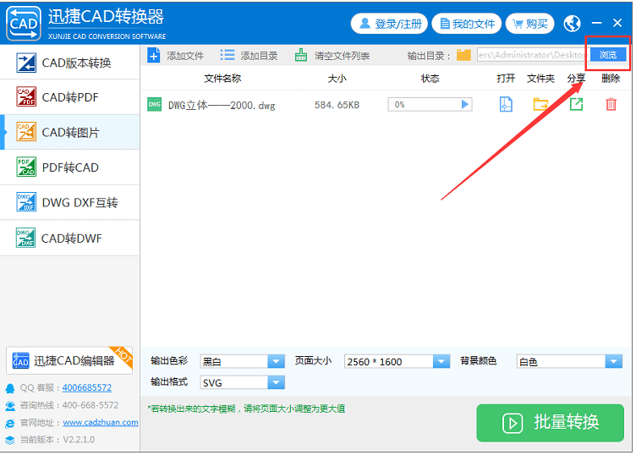Click the red CAD转PDF sidebar icon

pyautogui.click(x=26, y=97)
